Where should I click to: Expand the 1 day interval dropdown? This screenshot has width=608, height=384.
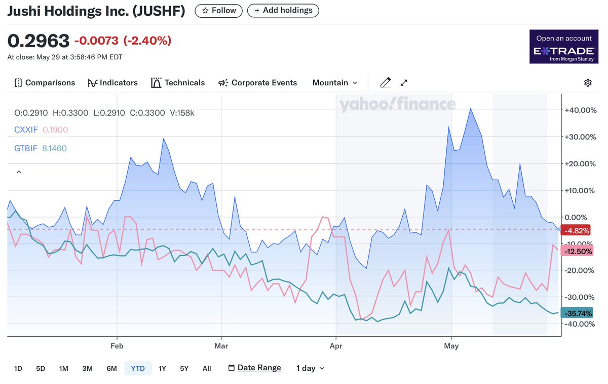(310, 368)
